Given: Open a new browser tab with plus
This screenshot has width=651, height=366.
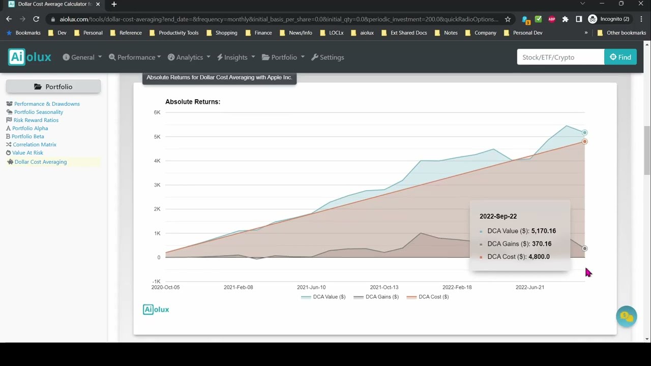Looking at the screenshot, I should tap(114, 4).
